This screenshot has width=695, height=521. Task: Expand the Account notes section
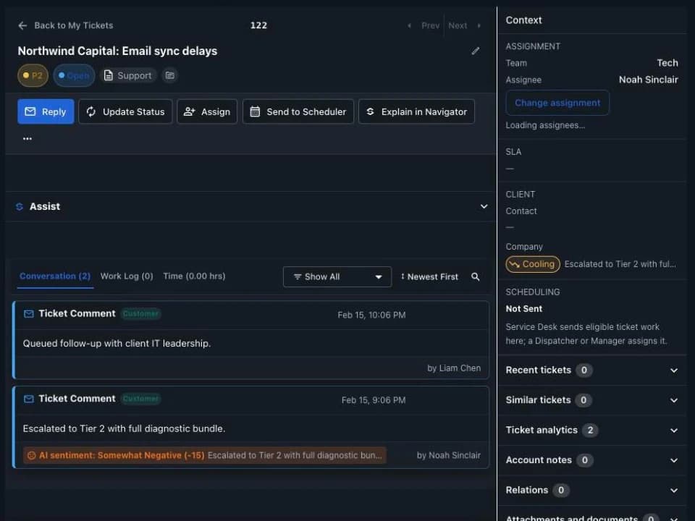click(592, 460)
